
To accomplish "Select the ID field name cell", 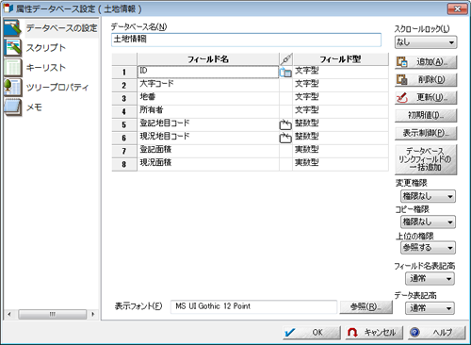I will click(x=208, y=73).
